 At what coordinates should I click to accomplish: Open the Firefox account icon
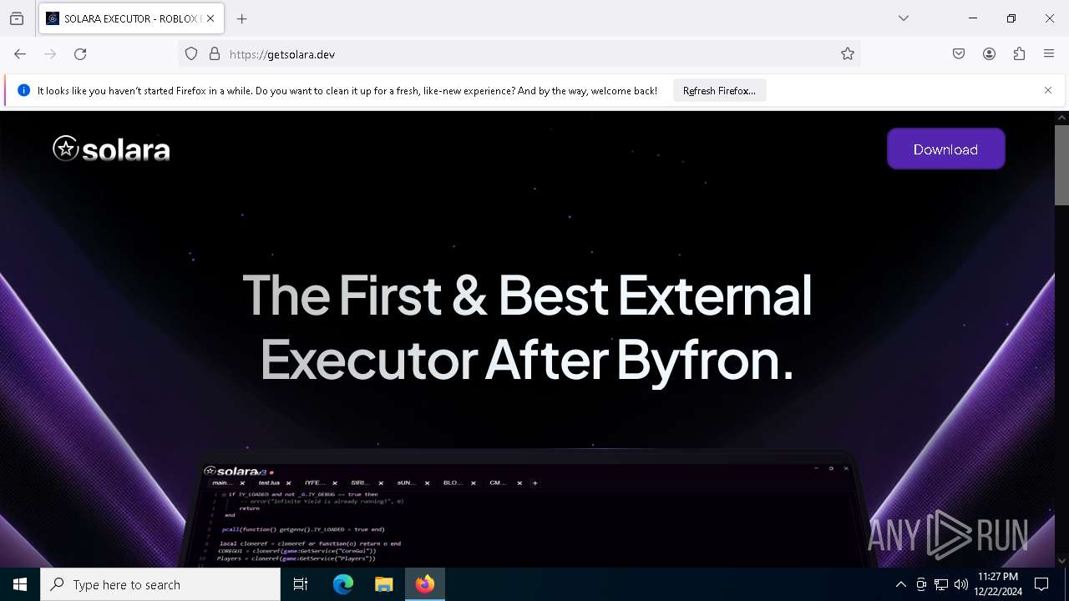989,54
